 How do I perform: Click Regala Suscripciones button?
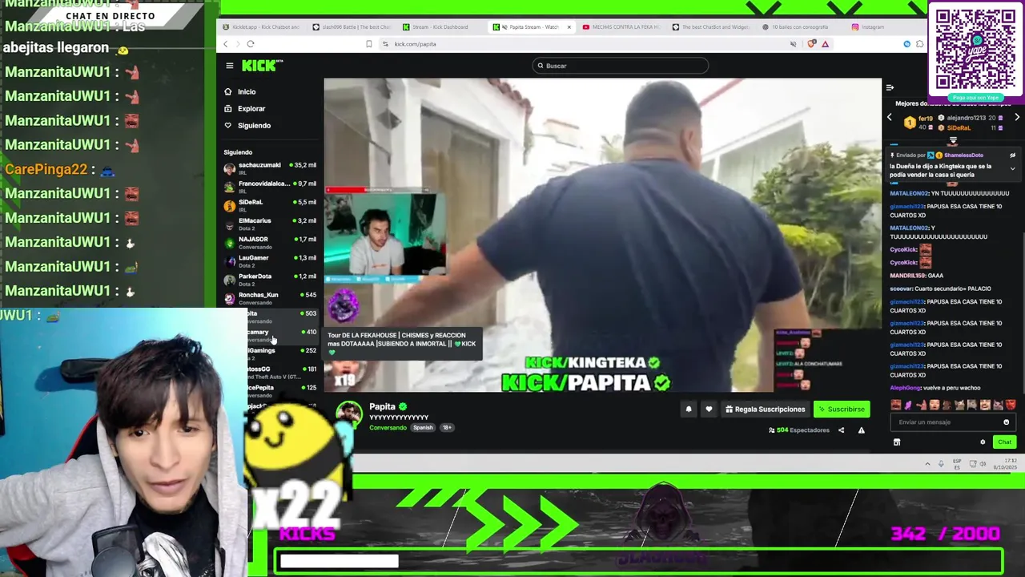pyautogui.click(x=765, y=410)
